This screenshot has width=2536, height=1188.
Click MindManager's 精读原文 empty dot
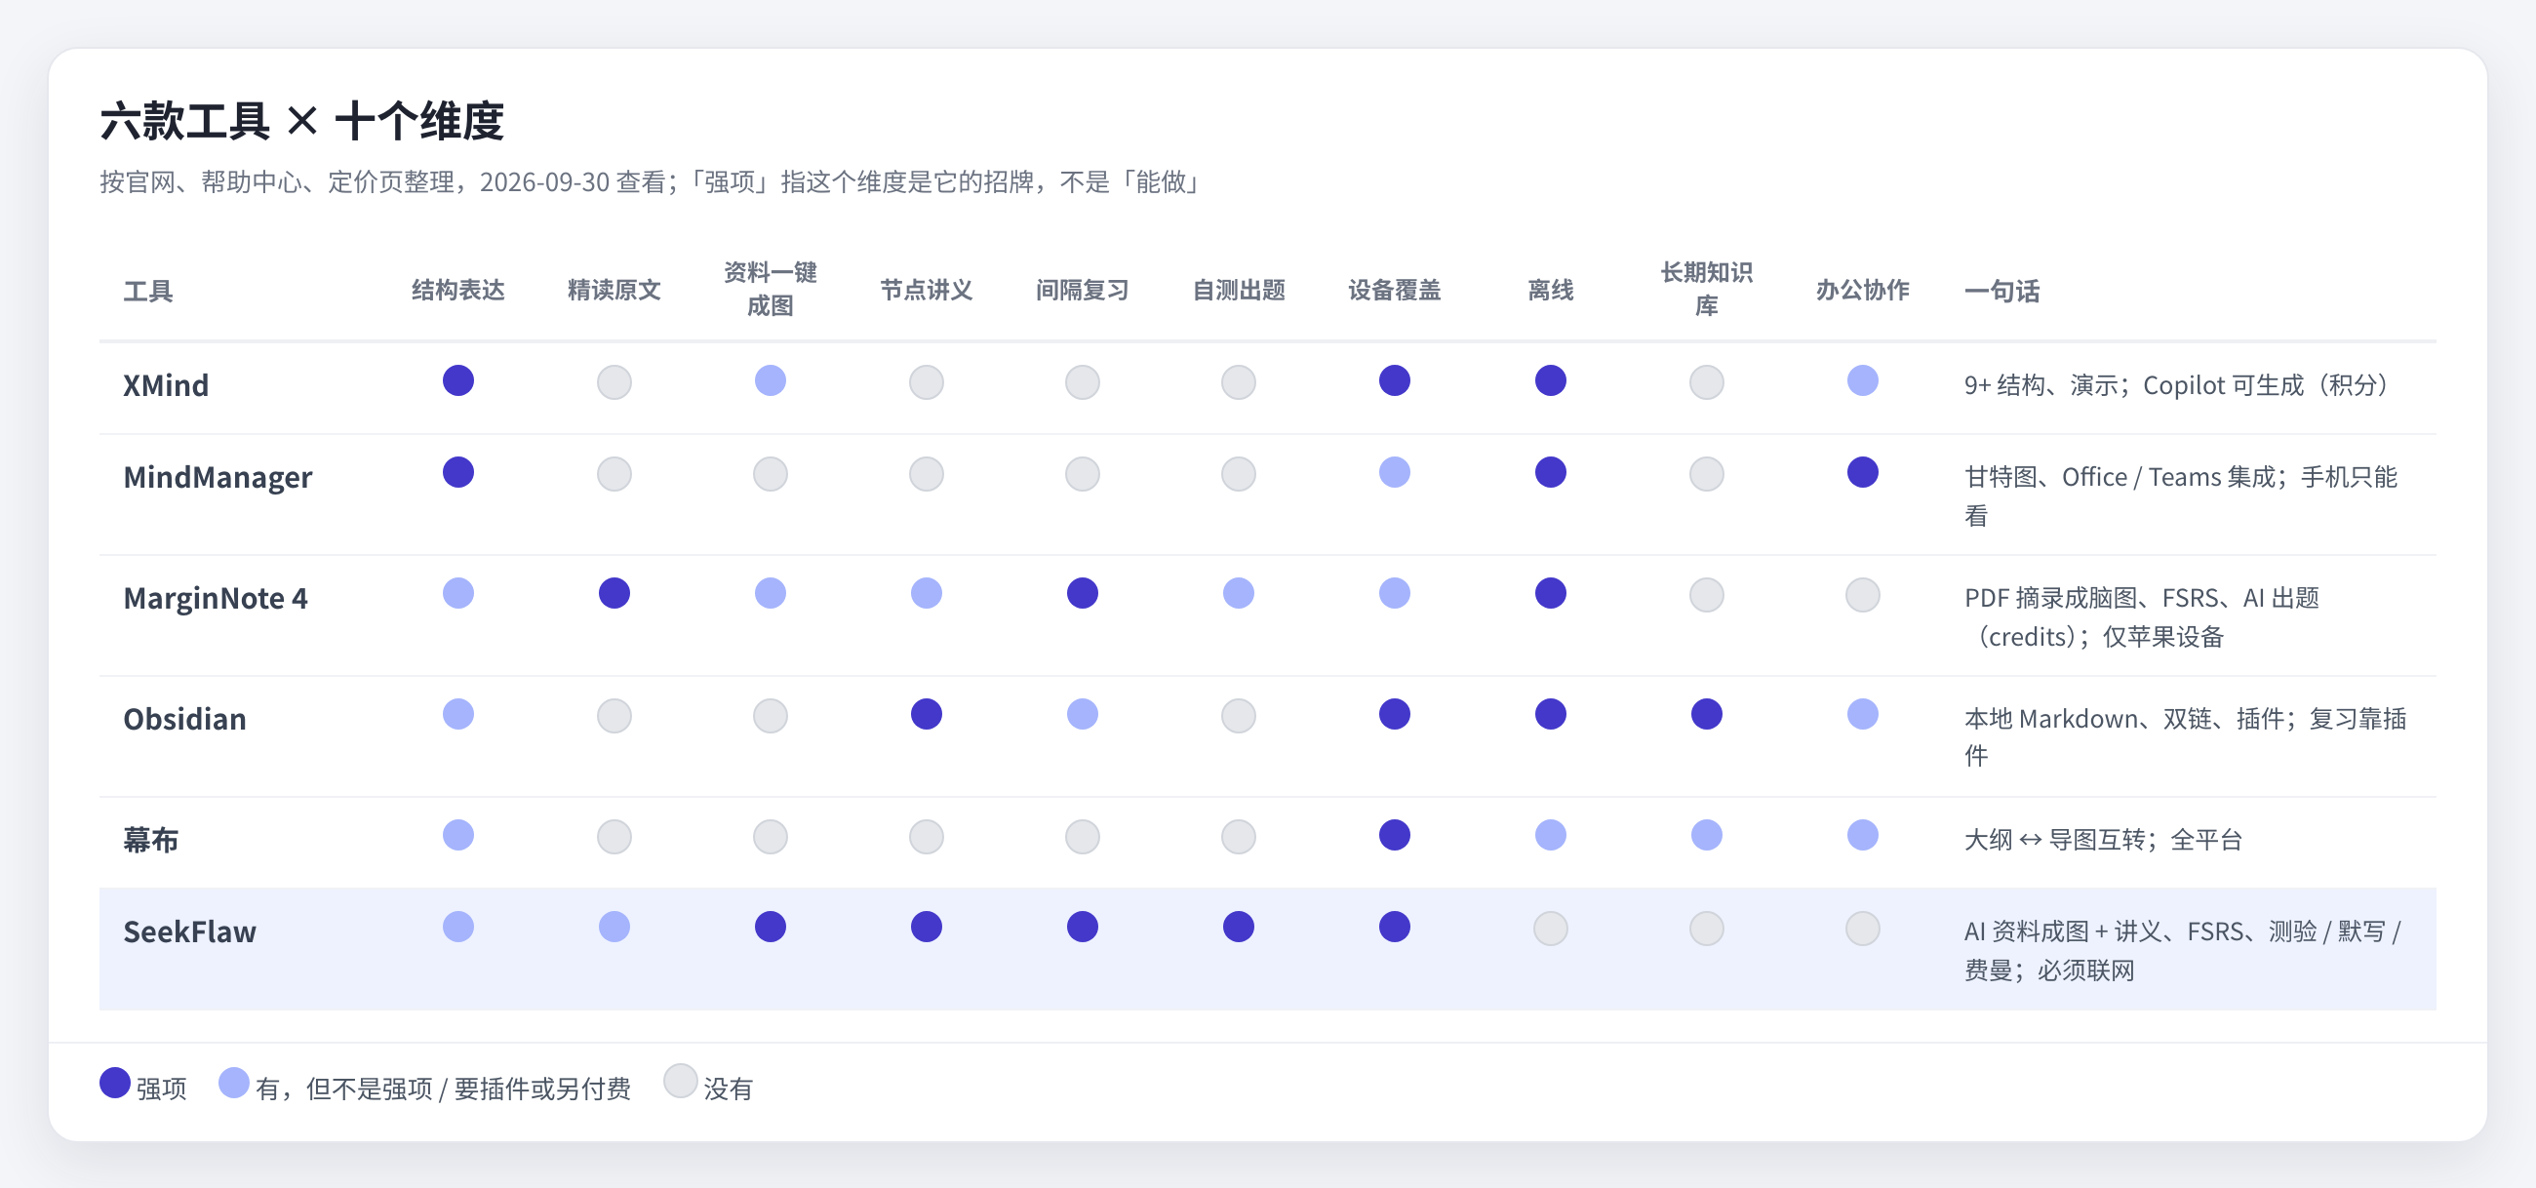(614, 474)
